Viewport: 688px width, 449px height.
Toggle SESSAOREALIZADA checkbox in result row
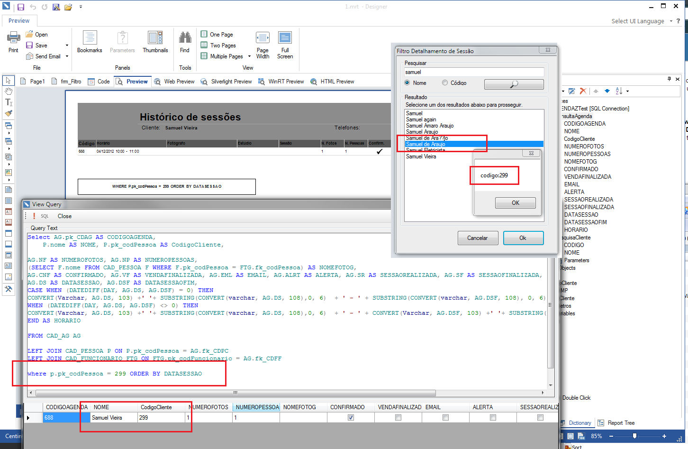pyautogui.click(x=540, y=418)
